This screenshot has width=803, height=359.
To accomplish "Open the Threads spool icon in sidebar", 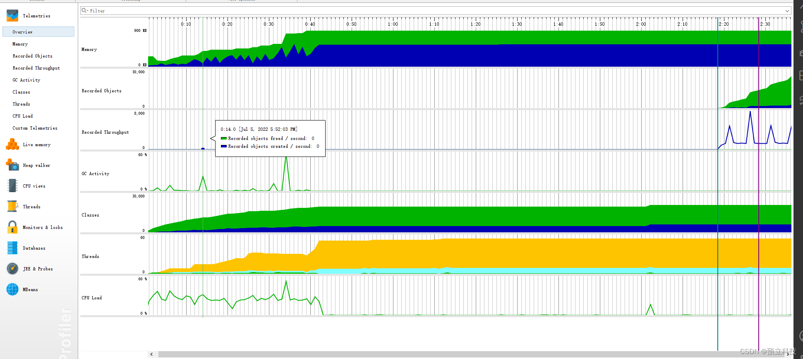I will point(12,206).
